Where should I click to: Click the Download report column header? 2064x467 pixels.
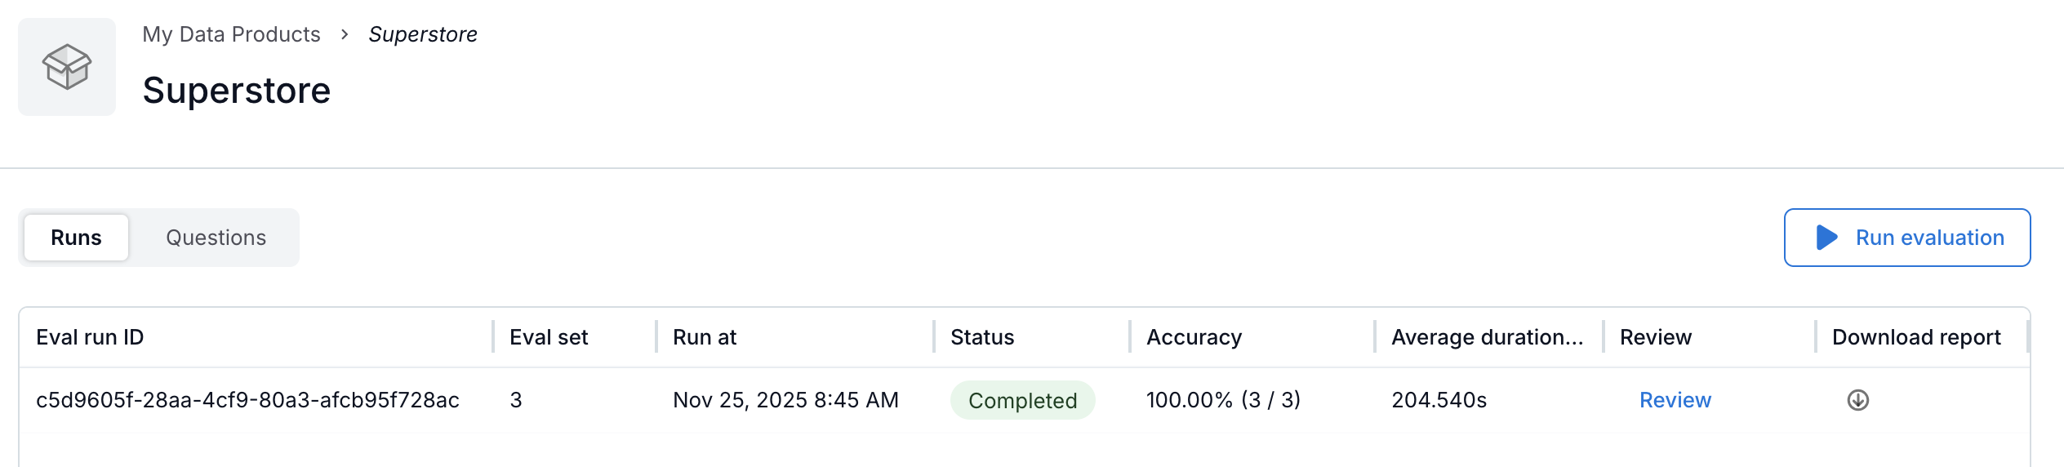(1915, 337)
